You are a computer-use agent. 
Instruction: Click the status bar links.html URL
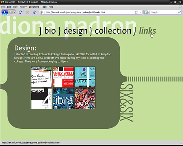(x=30, y=143)
